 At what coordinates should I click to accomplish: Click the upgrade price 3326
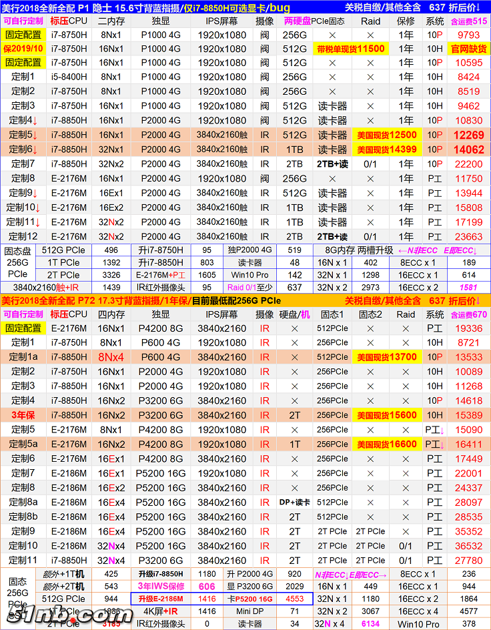click(111, 275)
